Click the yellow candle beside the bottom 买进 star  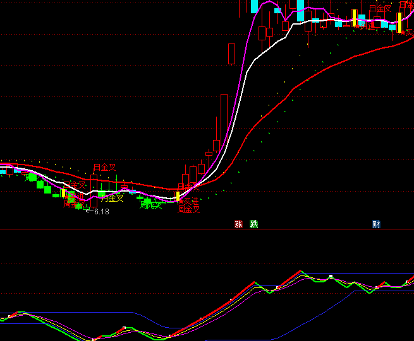(178, 196)
